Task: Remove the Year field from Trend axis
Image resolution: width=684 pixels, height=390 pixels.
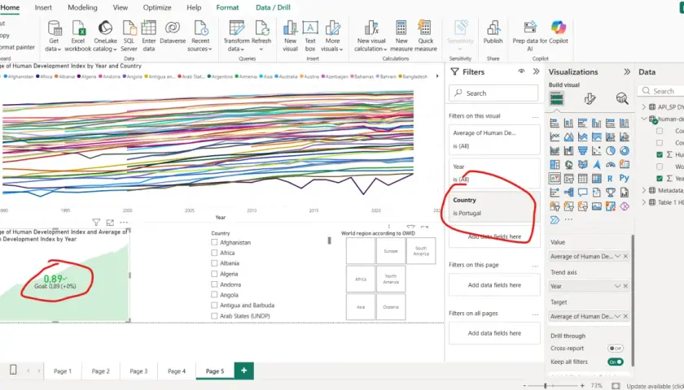Action: 625,286
